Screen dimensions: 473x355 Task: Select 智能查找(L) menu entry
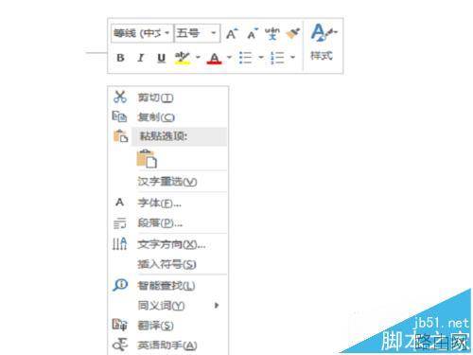[x=167, y=286]
